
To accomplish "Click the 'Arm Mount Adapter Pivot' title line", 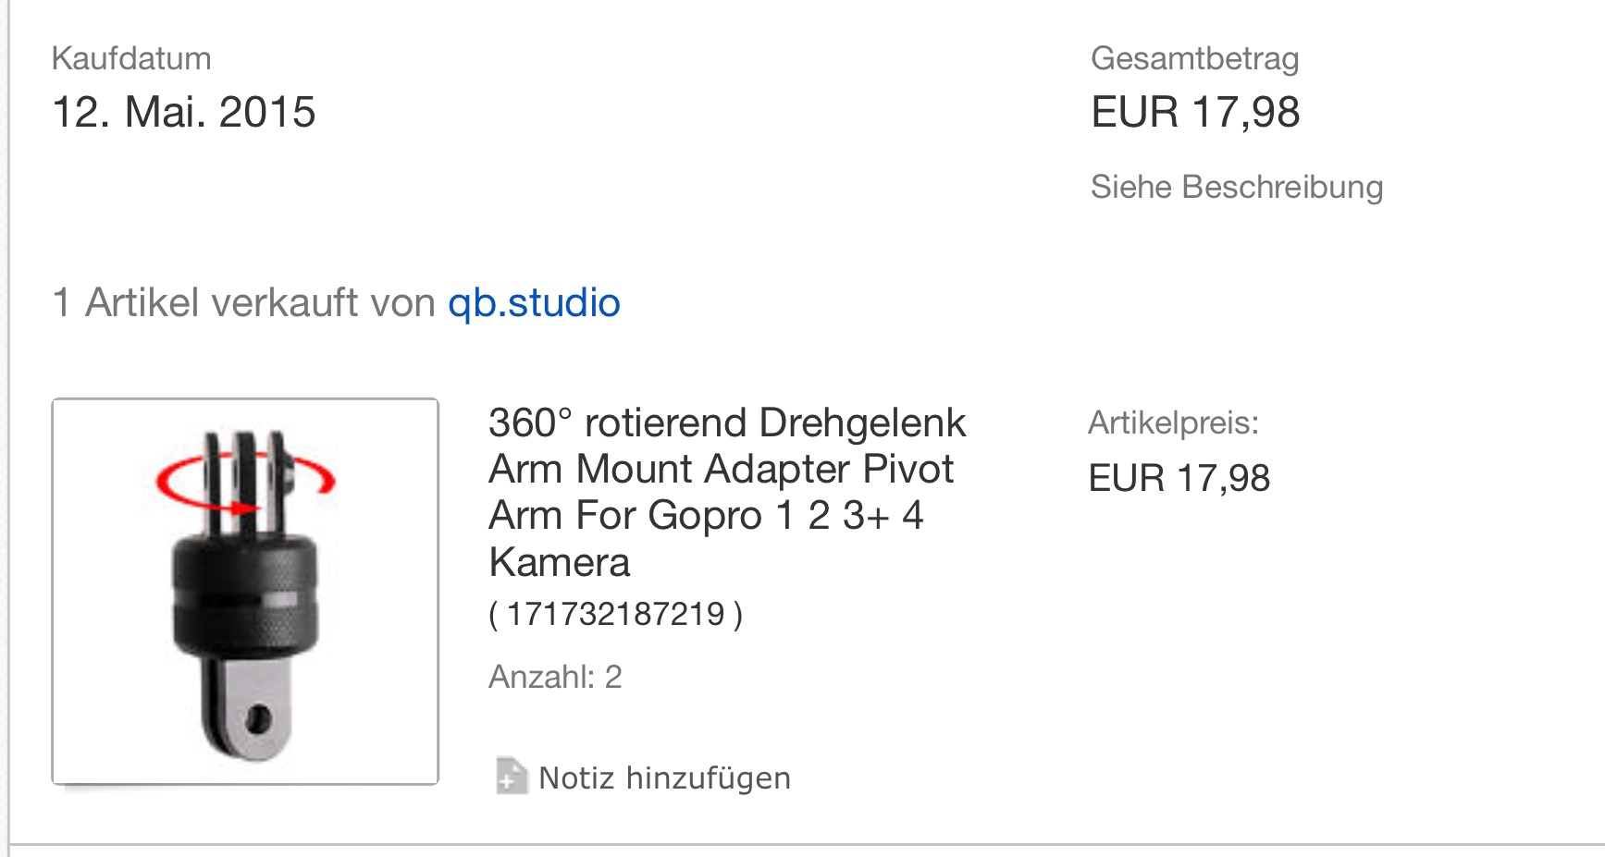I will coord(721,470).
